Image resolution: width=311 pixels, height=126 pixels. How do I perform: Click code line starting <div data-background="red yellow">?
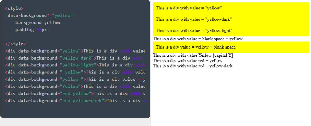[75, 94]
